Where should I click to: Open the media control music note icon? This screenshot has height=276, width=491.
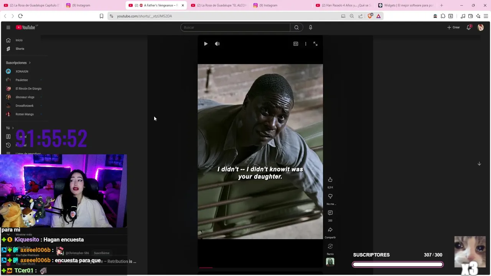463,16
